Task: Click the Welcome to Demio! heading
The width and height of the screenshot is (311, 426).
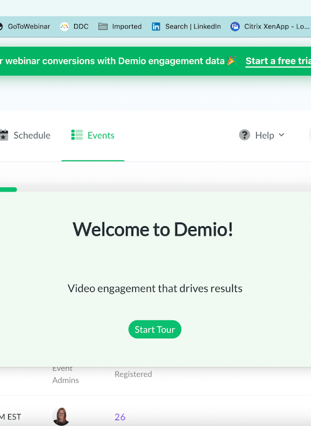Action: pos(153,229)
